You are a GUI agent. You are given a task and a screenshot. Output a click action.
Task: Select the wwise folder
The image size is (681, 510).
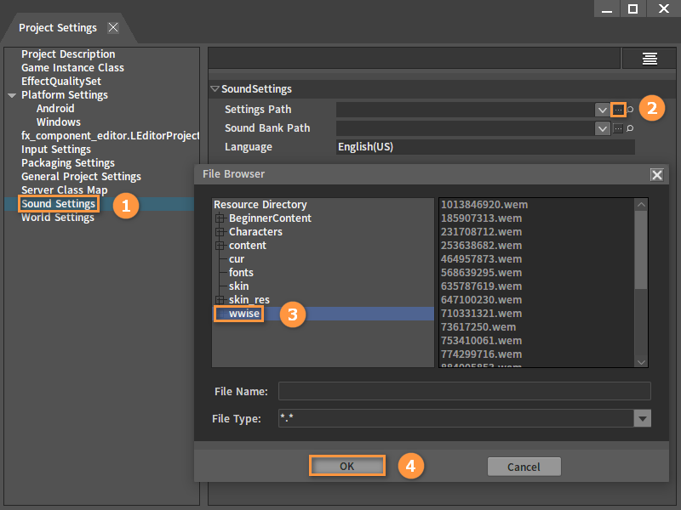(x=243, y=314)
